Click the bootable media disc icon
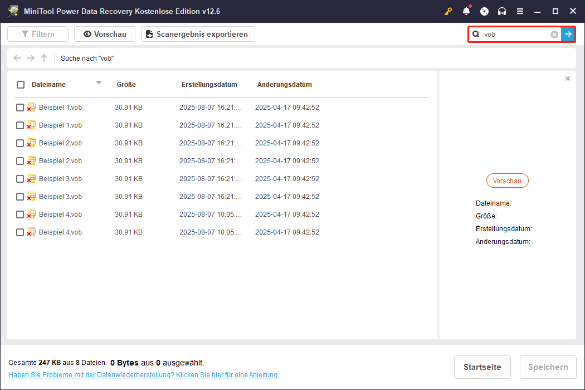This screenshot has width=585, height=390. click(x=484, y=11)
